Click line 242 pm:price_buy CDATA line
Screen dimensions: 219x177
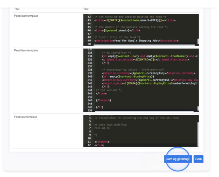[150, 83]
